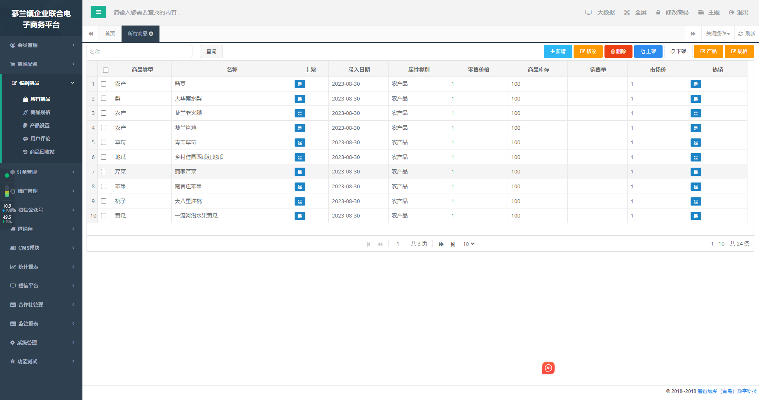Image resolution: width=759 pixels, height=400 pixels.
Task: Expand the 系统管理 menu
Action: pyautogui.click(x=41, y=342)
